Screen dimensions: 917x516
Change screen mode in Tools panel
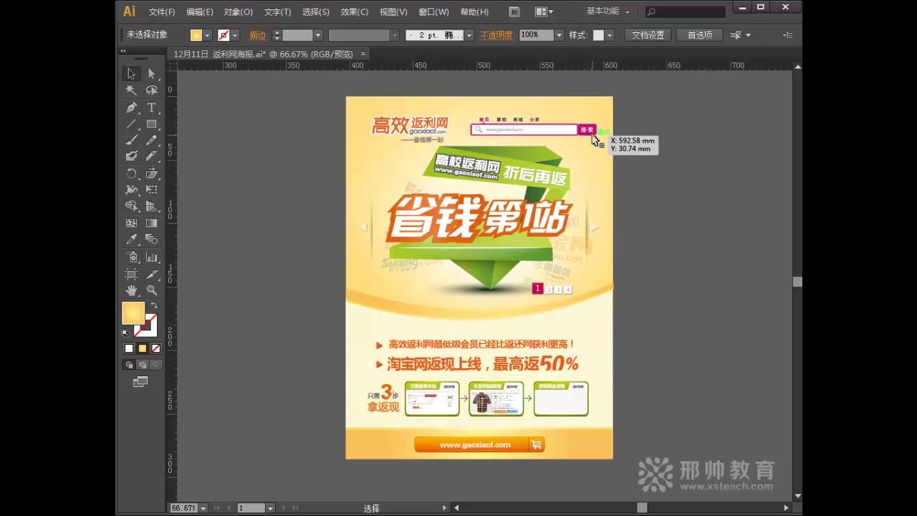click(x=140, y=382)
